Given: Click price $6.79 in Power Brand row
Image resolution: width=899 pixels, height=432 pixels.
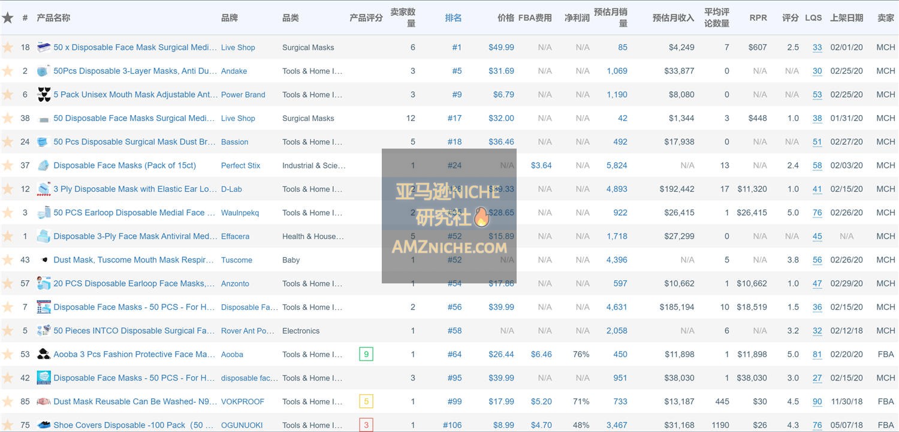Looking at the screenshot, I should [503, 95].
